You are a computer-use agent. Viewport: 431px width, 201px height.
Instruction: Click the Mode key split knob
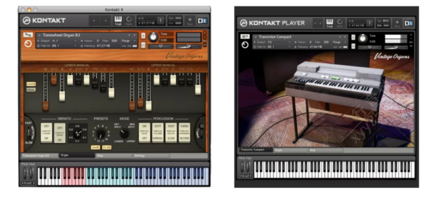click(x=124, y=133)
